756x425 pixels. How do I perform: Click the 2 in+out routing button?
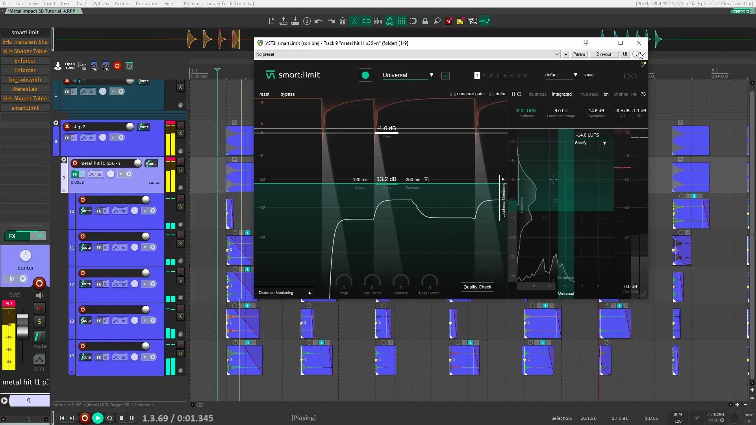click(x=604, y=54)
